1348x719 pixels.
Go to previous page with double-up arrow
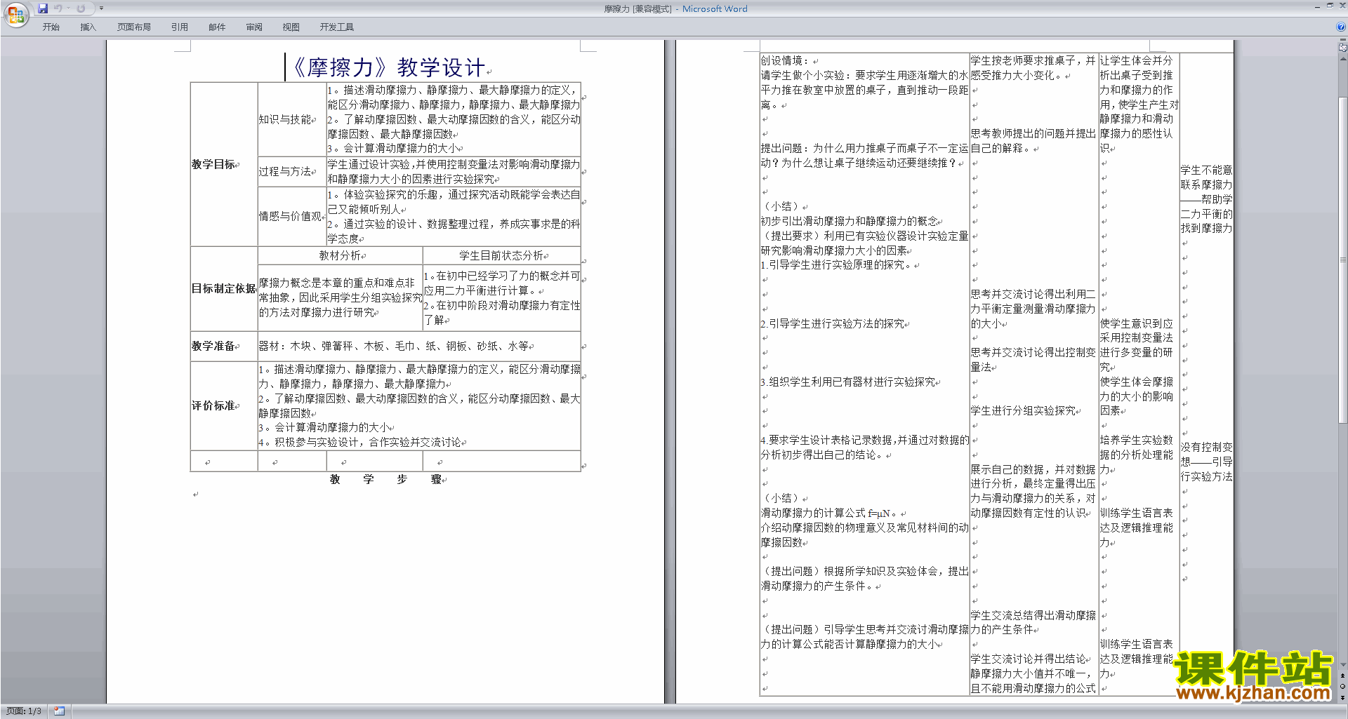(x=1343, y=676)
